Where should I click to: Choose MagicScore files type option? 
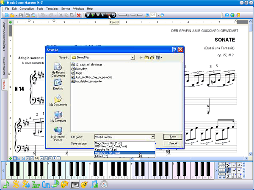124,143
